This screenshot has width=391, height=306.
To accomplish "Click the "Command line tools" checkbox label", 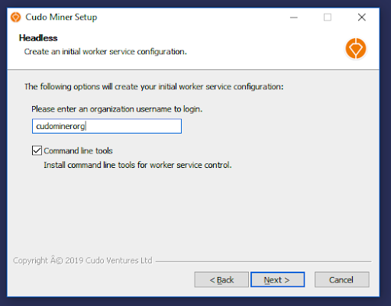I will click(x=78, y=151).
